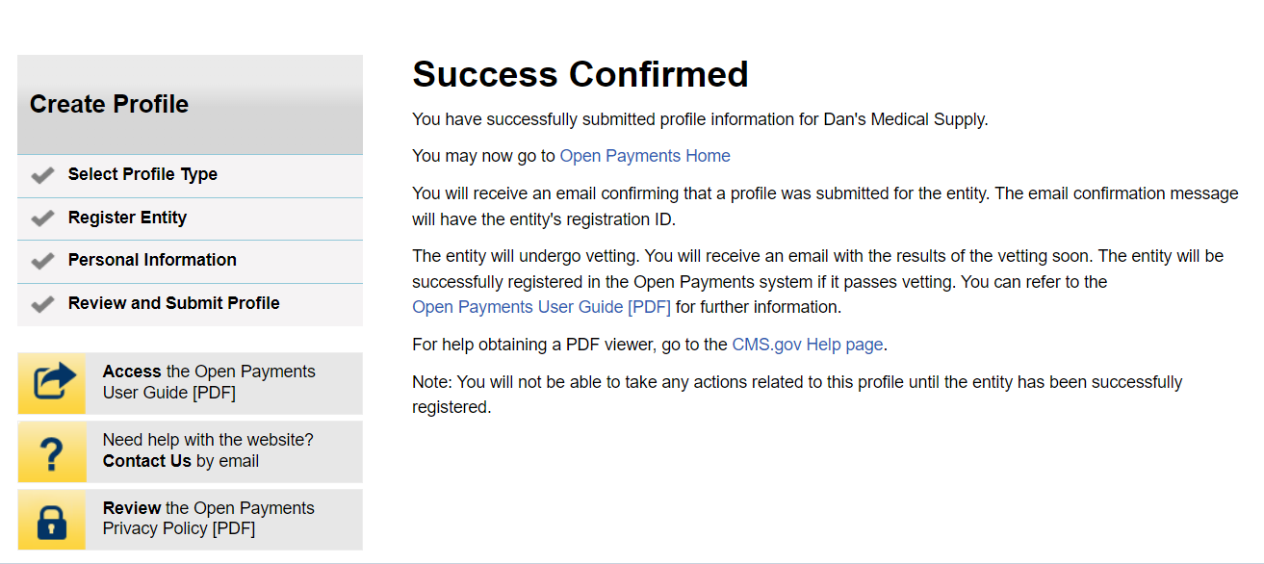Click checkmark beside Review and Submit Profile

42,304
